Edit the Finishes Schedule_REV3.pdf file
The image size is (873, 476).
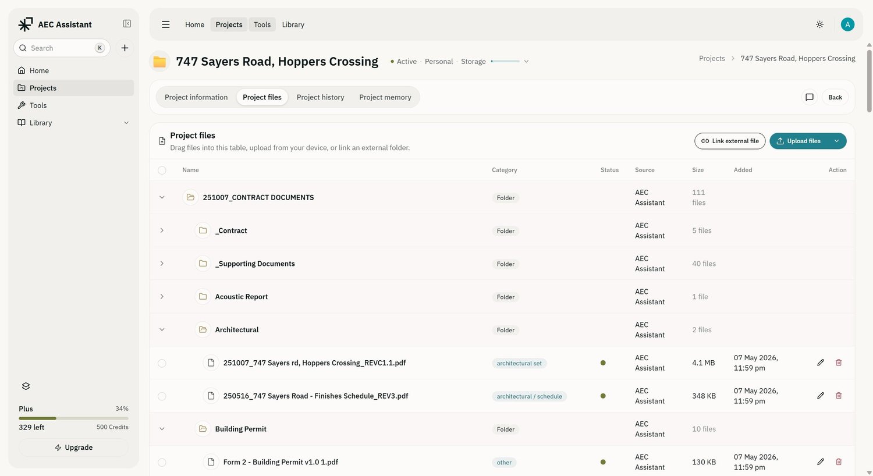tap(821, 396)
